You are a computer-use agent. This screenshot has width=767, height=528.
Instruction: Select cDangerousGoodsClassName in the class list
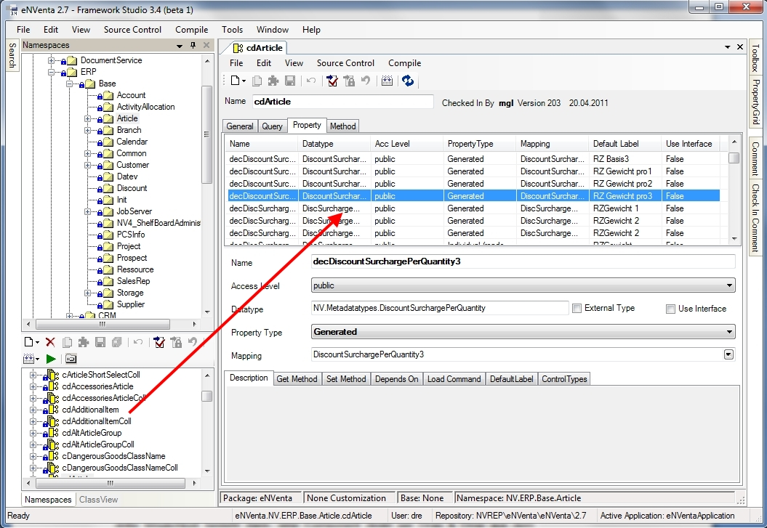point(113,456)
